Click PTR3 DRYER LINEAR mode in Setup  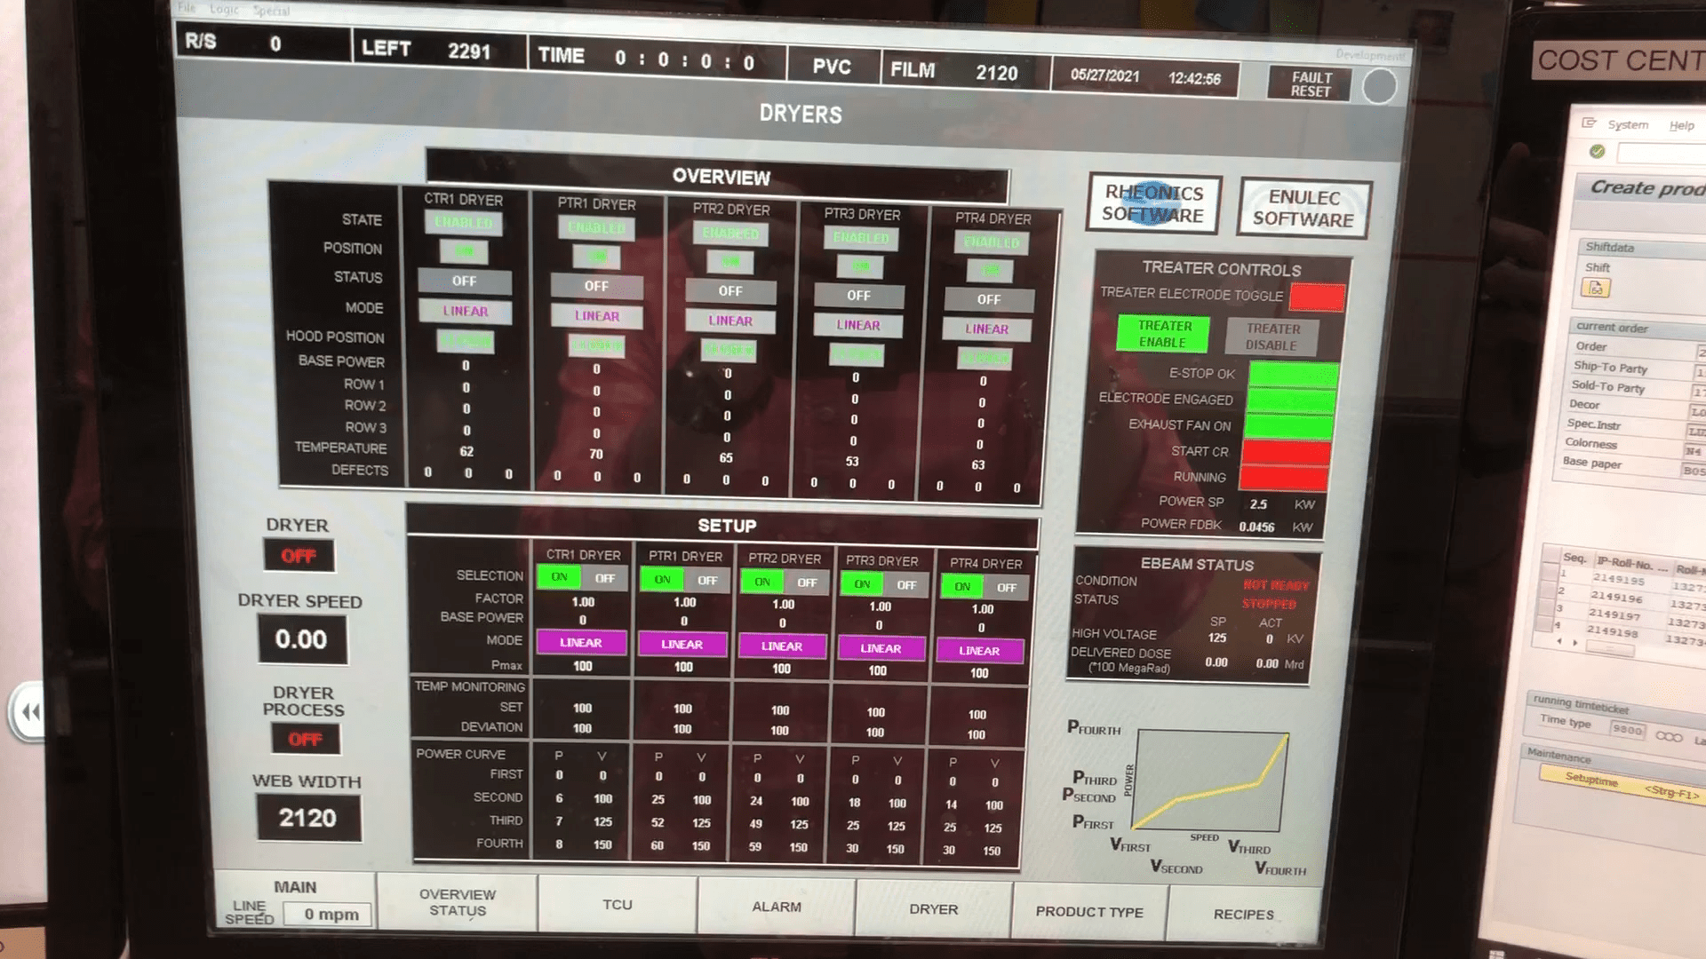click(x=881, y=649)
